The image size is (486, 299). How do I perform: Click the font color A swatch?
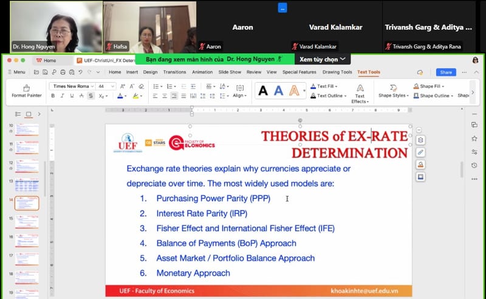pyautogui.click(x=120, y=95)
